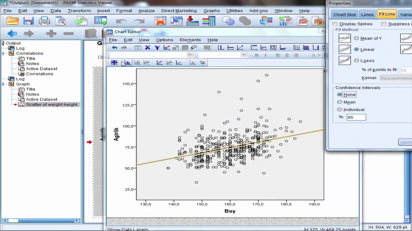
Task: Click the Save disk icon in main toolbar
Action: pyautogui.click(x=28, y=21)
